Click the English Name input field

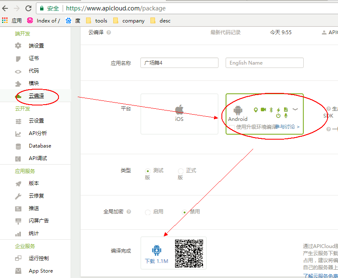tap(264, 63)
